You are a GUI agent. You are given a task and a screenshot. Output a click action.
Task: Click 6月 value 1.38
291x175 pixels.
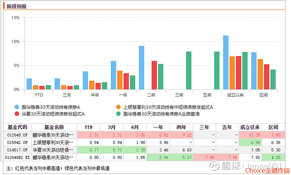[140, 150]
